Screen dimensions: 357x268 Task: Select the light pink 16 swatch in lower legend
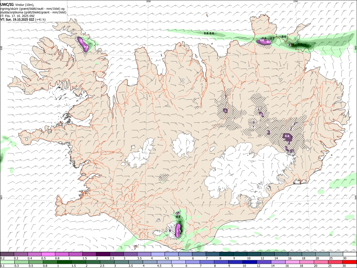click(x=292, y=262)
